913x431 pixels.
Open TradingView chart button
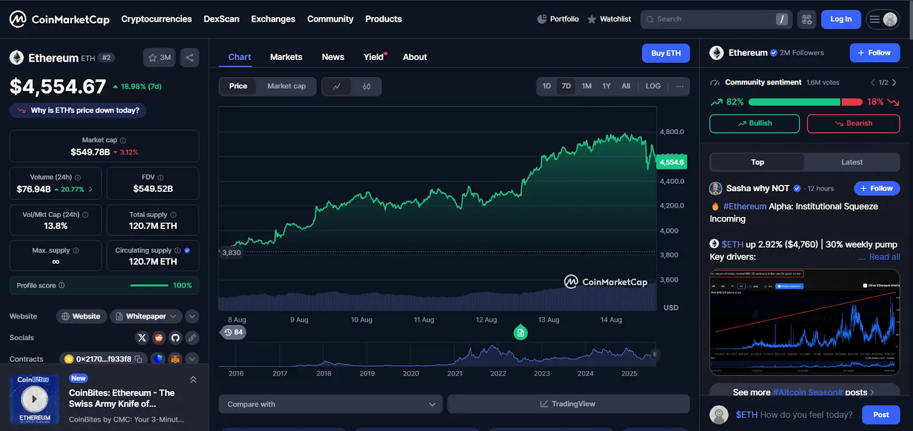click(x=568, y=404)
